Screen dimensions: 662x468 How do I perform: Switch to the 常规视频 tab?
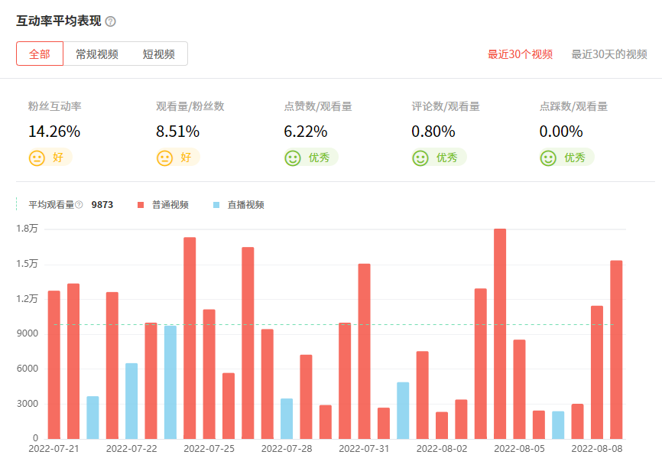click(97, 54)
